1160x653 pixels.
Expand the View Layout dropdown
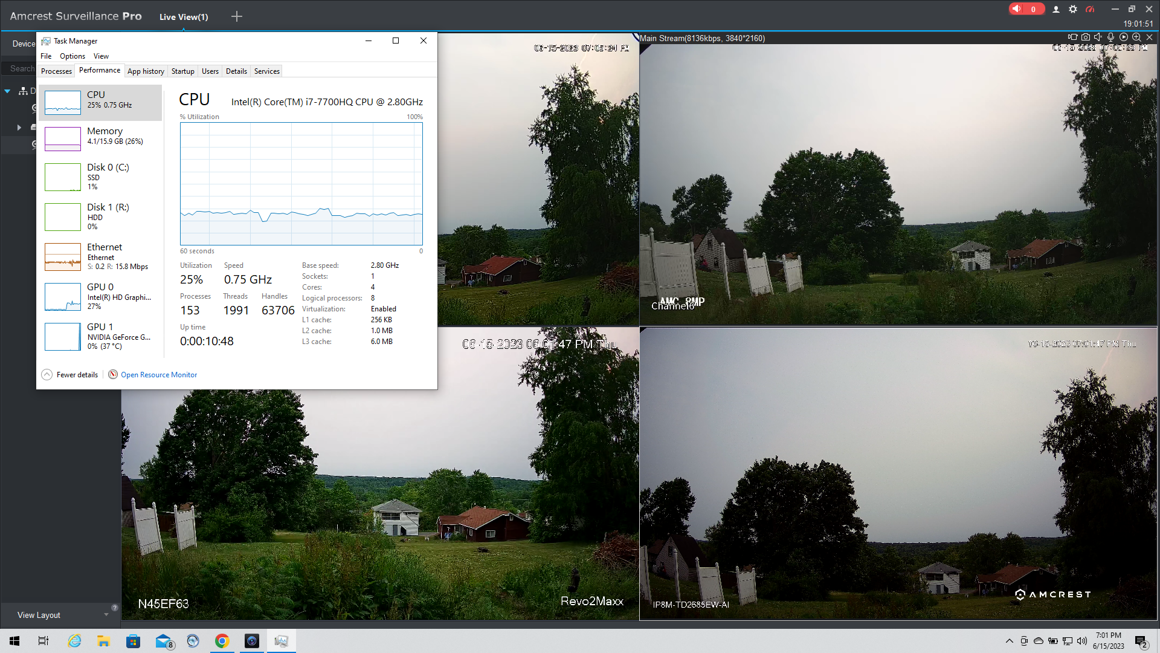(106, 615)
